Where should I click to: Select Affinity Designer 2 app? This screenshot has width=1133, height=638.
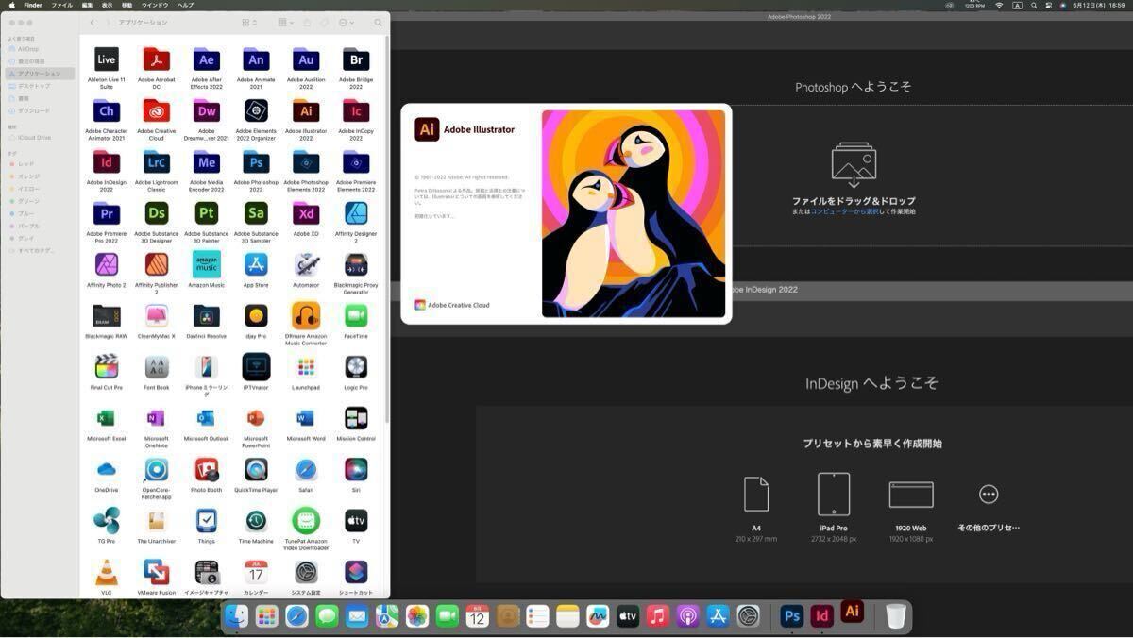coord(356,213)
